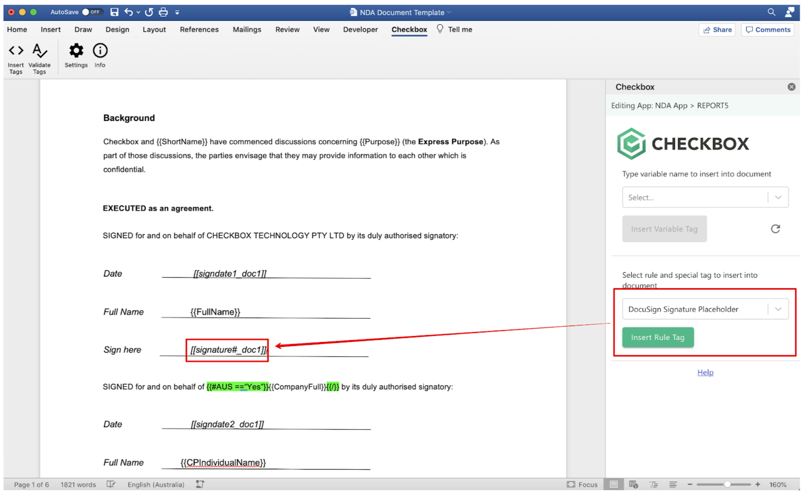Image resolution: width=802 pixels, height=494 pixels.
Task: Click the accessibility icon in status bar
Action: click(200, 484)
